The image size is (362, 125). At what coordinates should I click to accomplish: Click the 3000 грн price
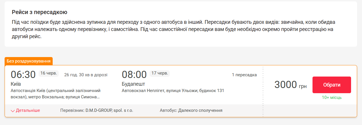290,85
